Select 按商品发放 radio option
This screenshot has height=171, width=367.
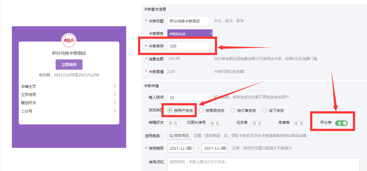201,110
